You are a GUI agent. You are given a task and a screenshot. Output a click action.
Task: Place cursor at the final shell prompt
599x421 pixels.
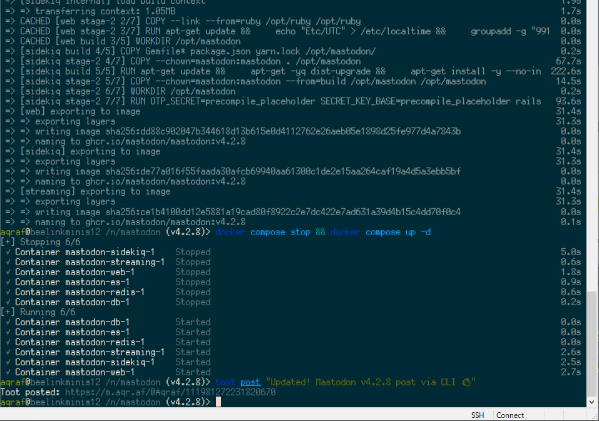tap(218, 402)
